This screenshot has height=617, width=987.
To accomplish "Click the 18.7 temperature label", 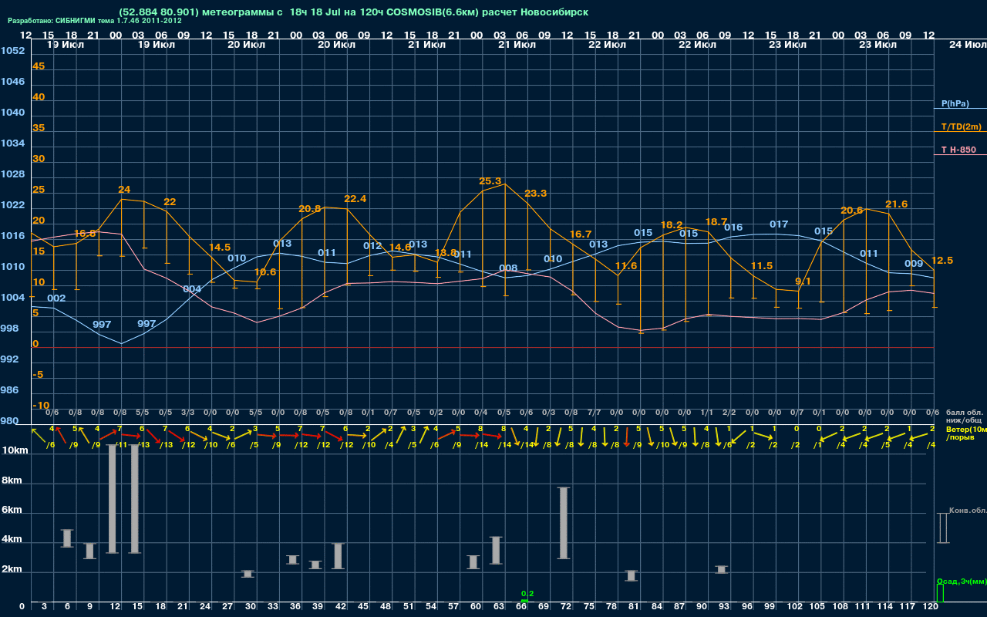I will 716,222.
